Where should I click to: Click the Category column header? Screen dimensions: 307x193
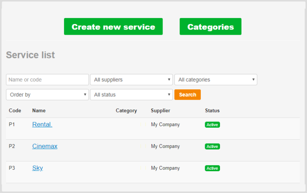click(x=126, y=111)
